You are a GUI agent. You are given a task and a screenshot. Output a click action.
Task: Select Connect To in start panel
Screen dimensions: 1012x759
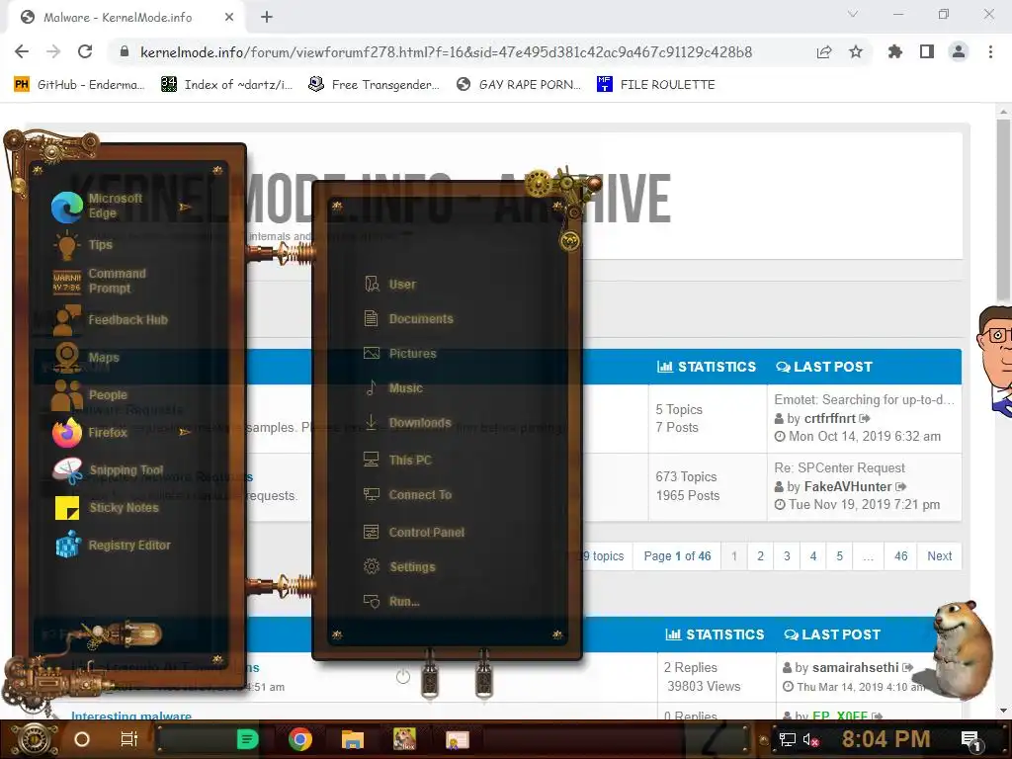tap(408, 494)
